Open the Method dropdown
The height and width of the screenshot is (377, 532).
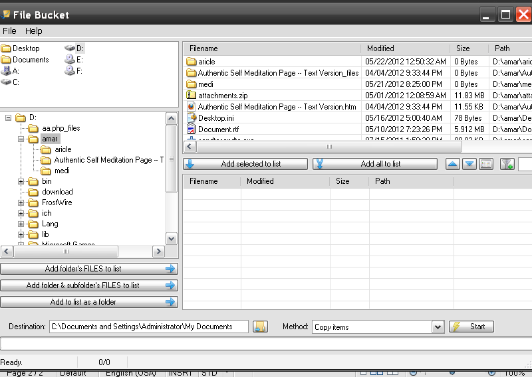(437, 327)
